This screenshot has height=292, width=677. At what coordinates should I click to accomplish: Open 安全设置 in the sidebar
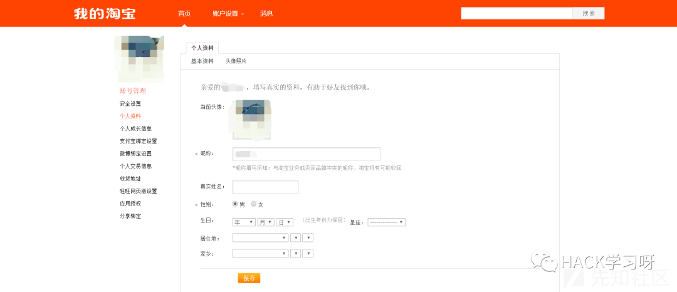[x=130, y=103]
